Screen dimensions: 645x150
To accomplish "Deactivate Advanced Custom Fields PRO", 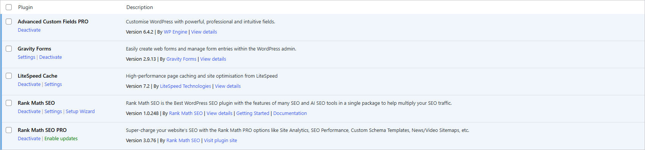I will (x=29, y=30).
